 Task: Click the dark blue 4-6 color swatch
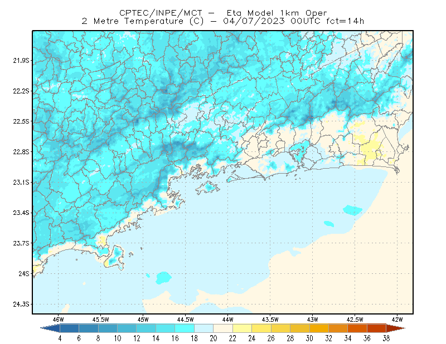[69, 328]
